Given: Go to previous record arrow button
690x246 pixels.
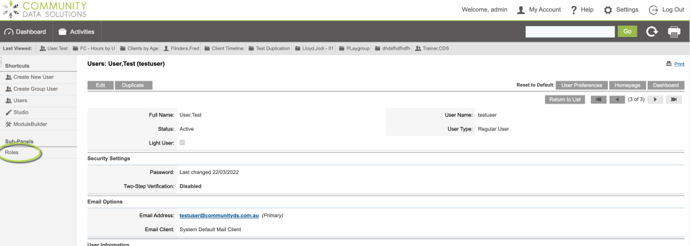Looking at the screenshot, I should (x=617, y=99).
